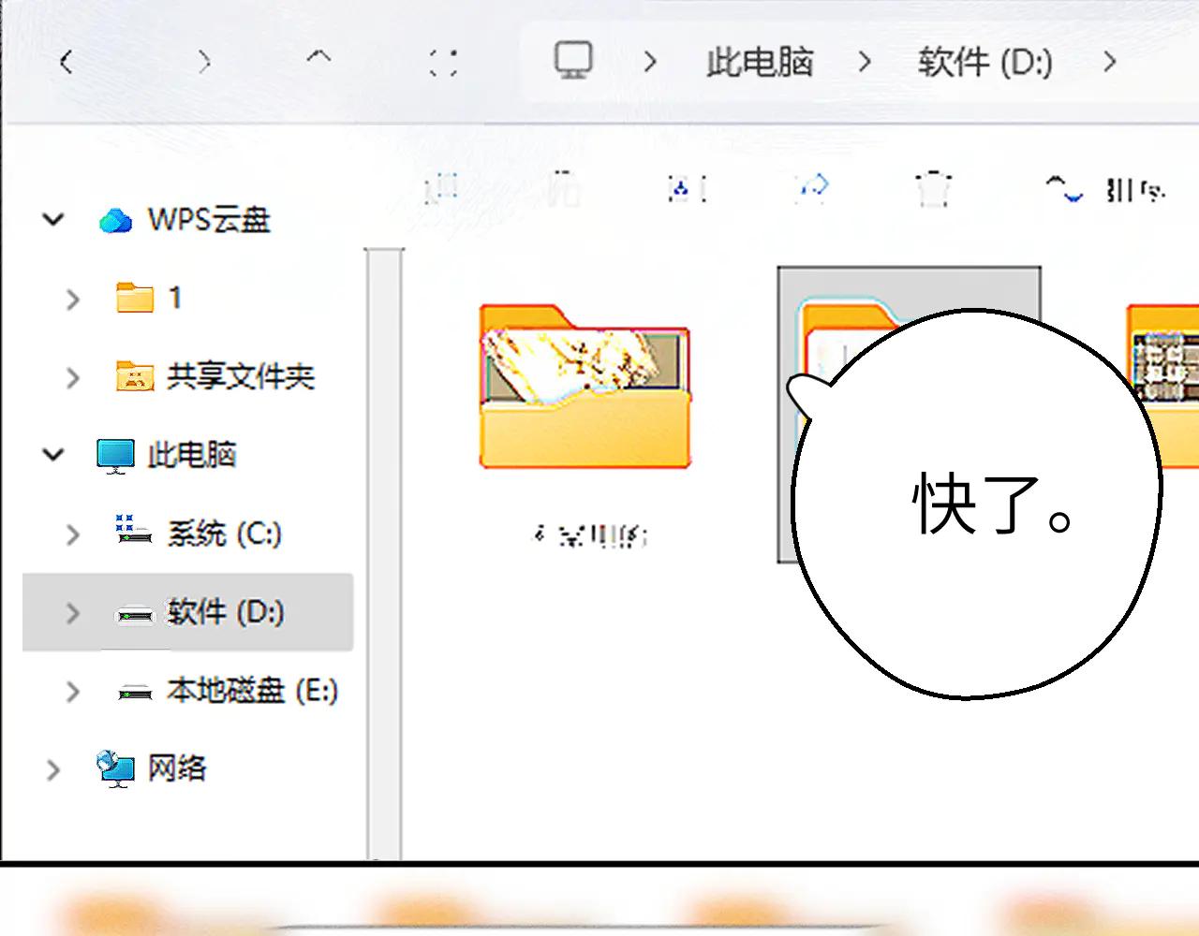The image size is (1199, 936).
Task: Open the Sort options dropdown
Action: pyautogui.click(x=1105, y=190)
